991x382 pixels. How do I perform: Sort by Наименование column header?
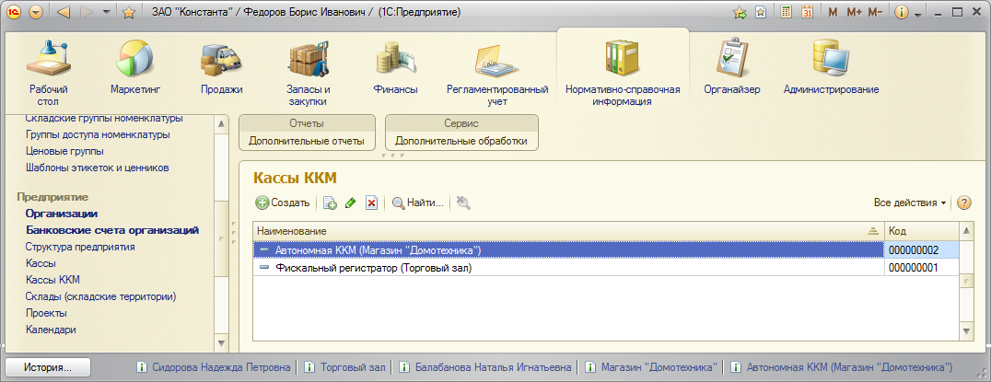click(x=567, y=231)
